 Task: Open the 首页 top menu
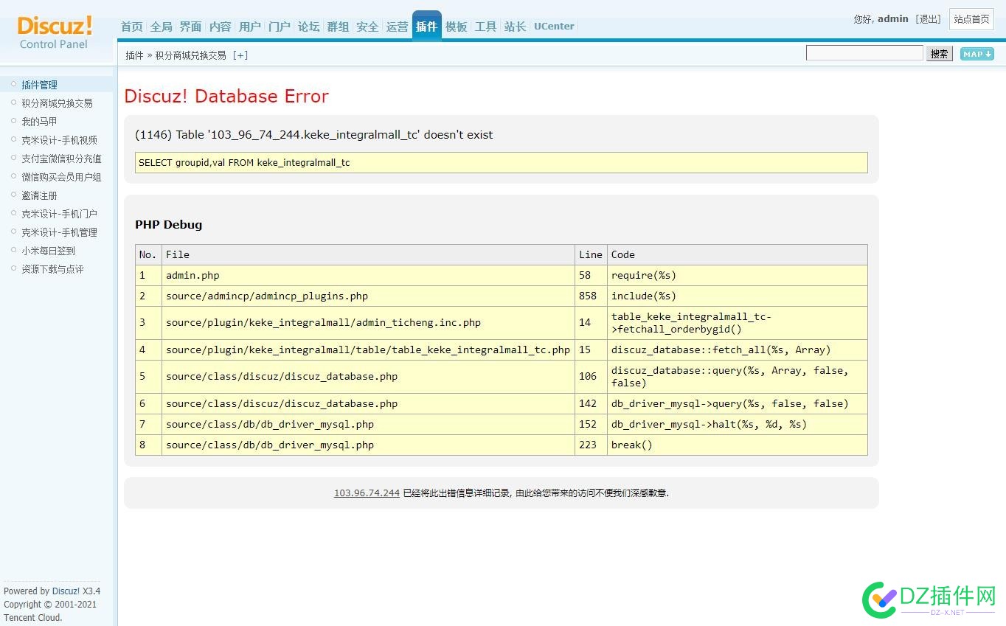(132, 27)
